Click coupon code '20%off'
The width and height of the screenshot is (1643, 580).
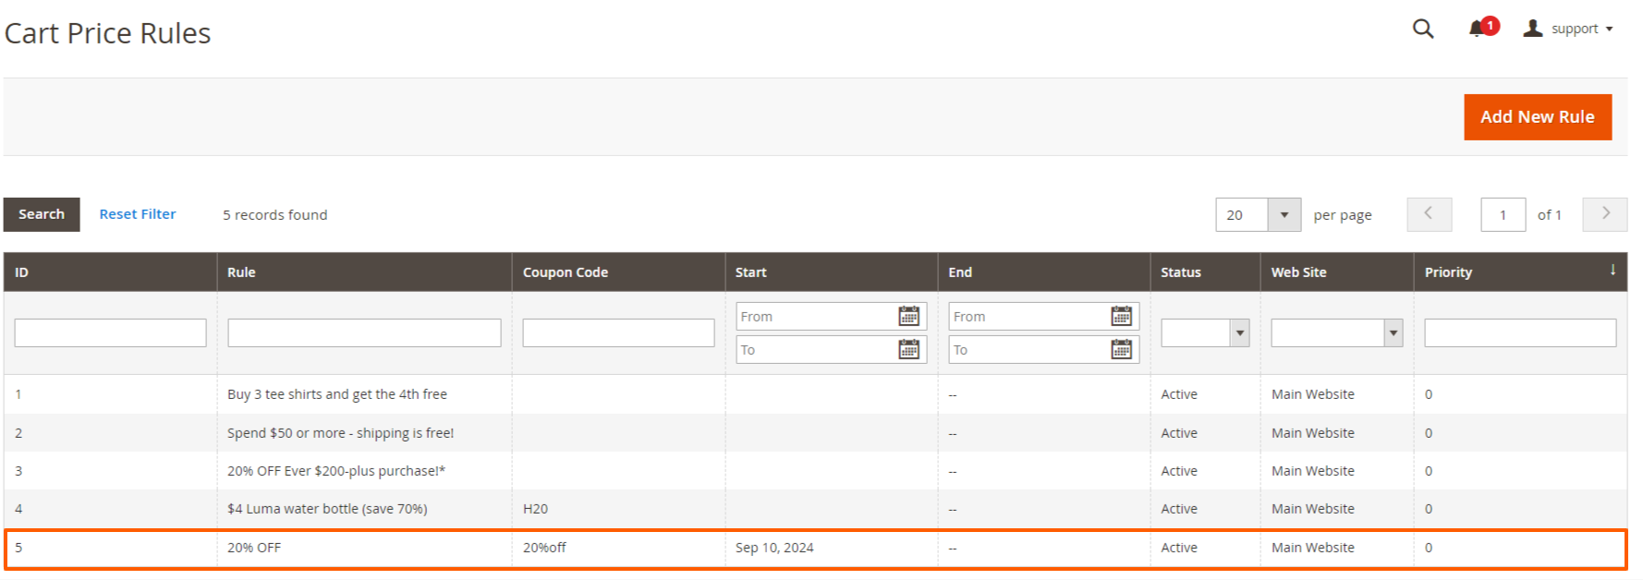[544, 548]
